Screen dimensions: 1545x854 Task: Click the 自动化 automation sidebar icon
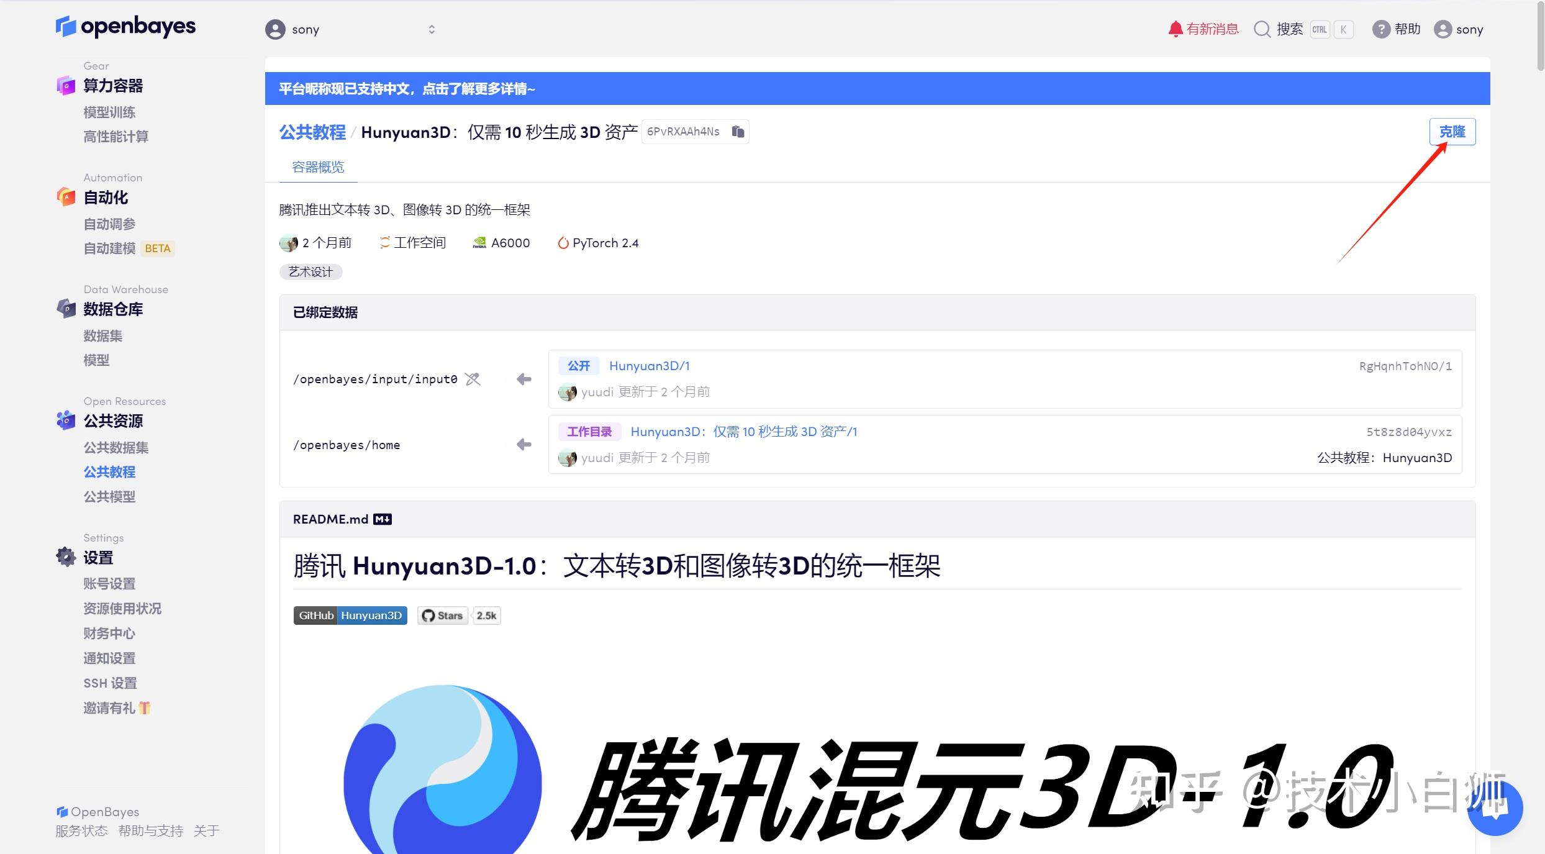click(x=66, y=197)
